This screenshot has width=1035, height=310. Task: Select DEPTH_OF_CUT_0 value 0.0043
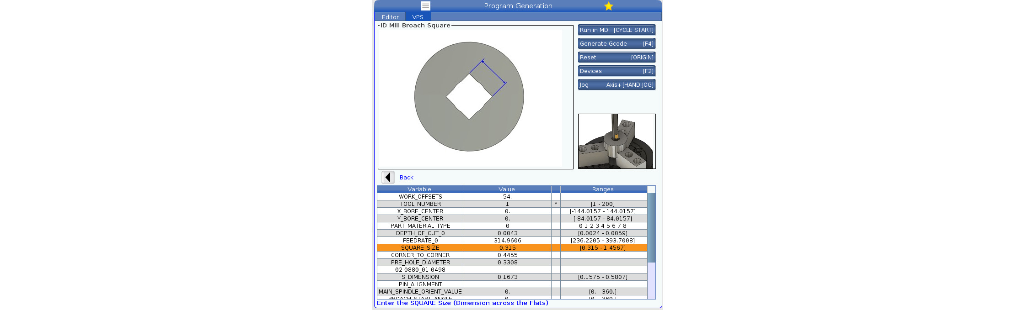507,233
